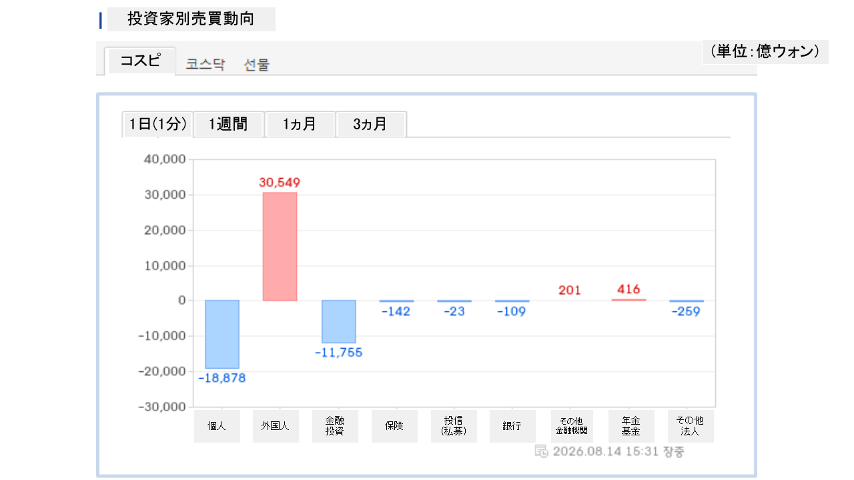854x480 pixels.
Task: Switch to the 코스닥 tab
Action: click(x=205, y=65)
